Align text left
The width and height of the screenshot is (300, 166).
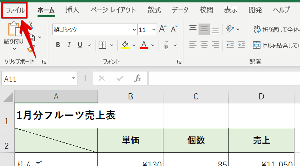[193, 45]
